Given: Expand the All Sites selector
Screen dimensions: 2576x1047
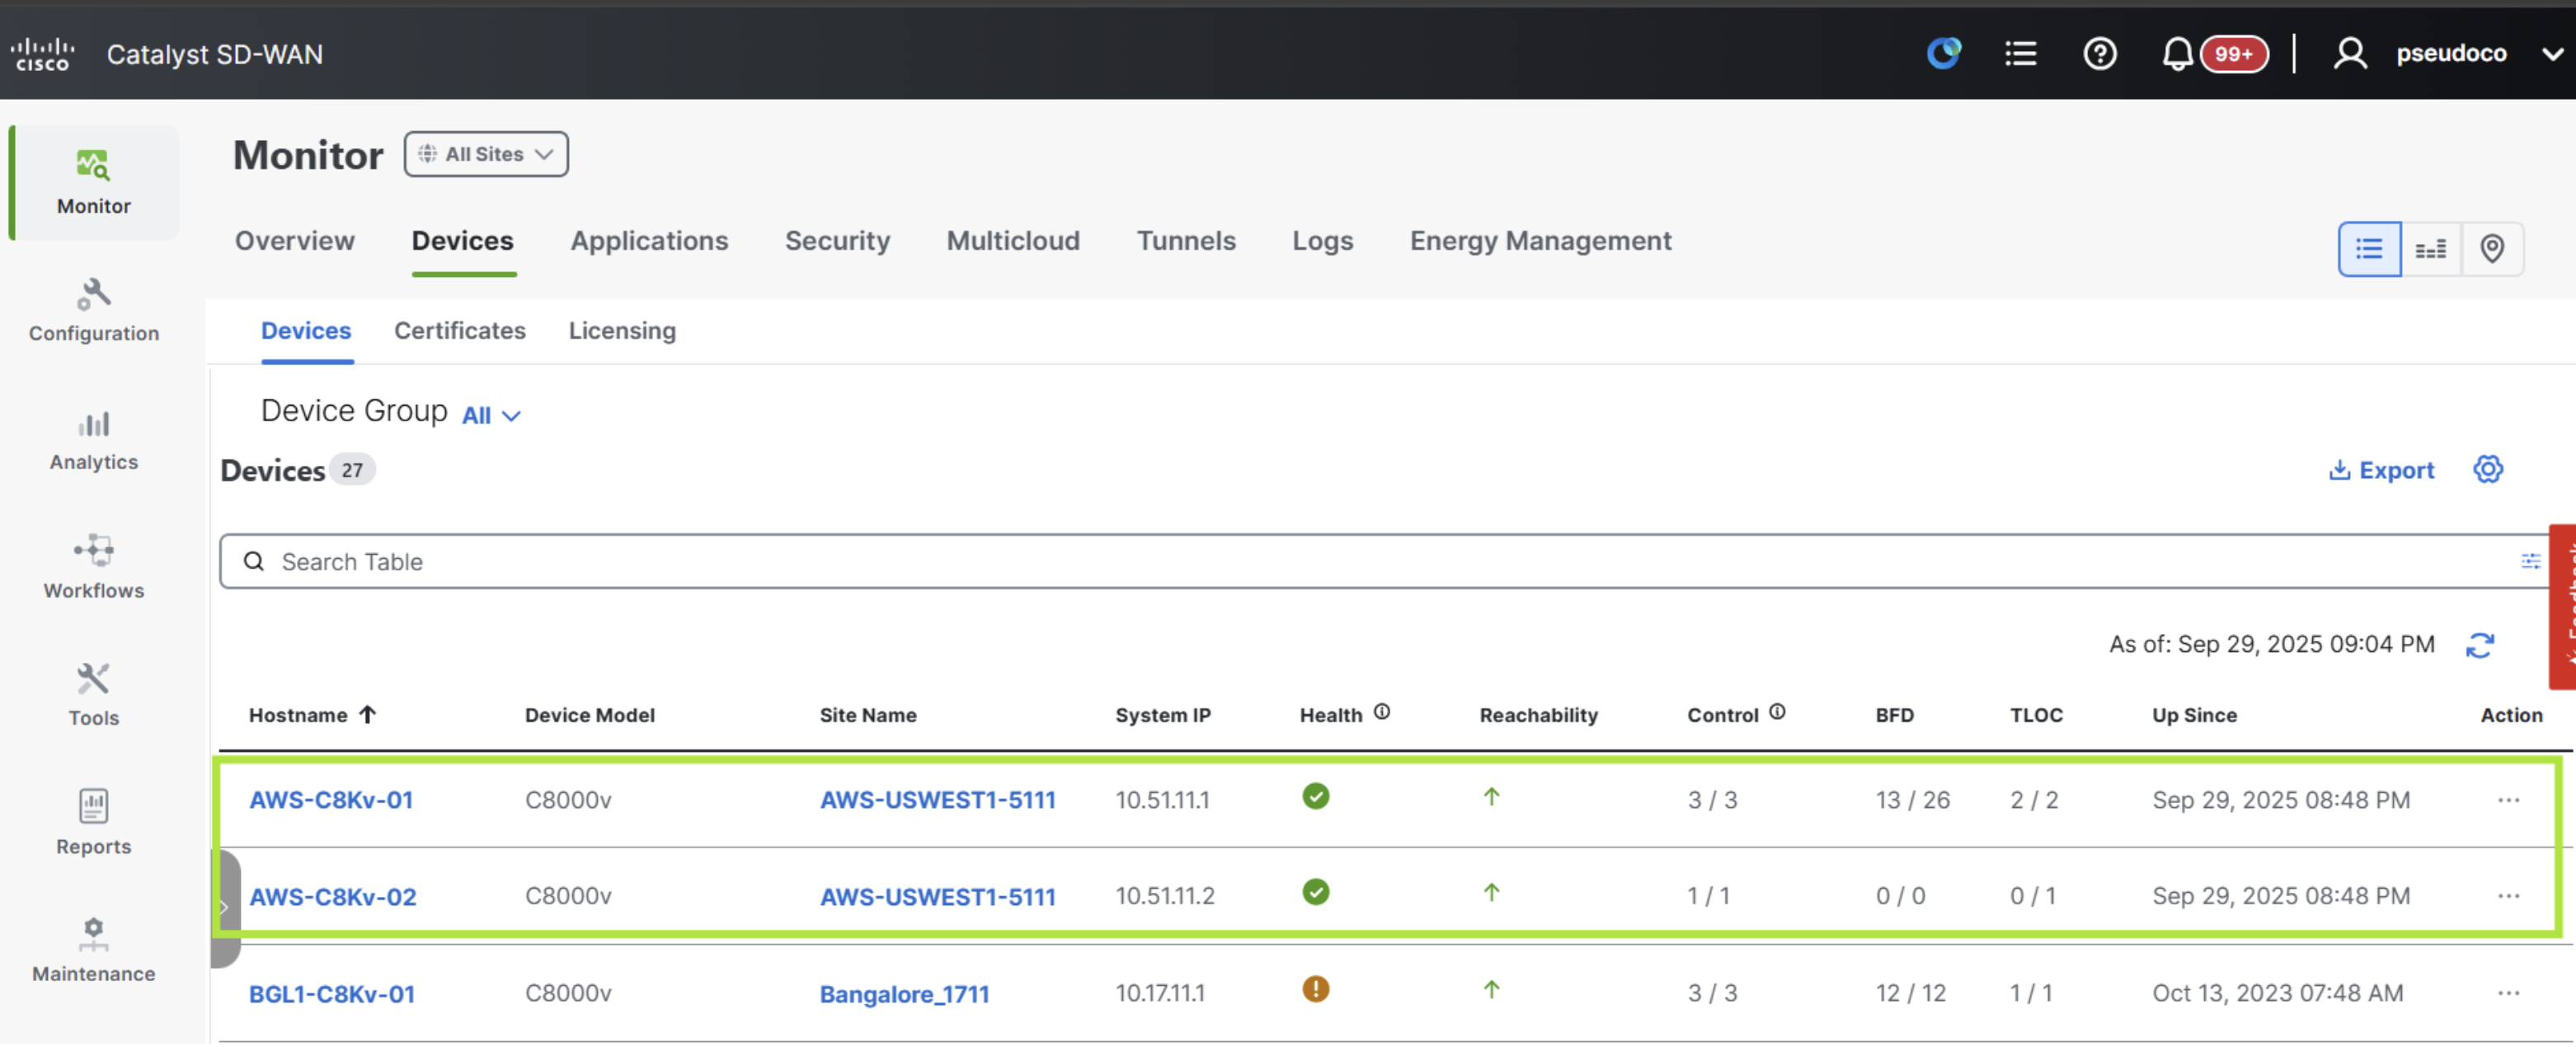Looking at the screenshot, I should [486, 155].
